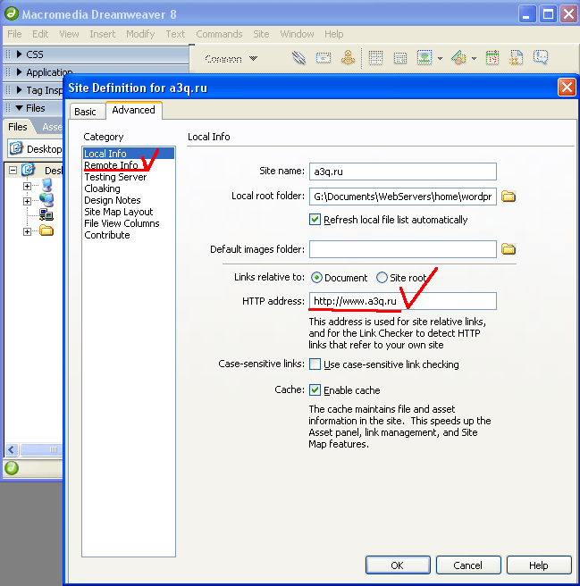Click the Insert Div Tag icon
Viewport: 580px width, 586px height.
pyautogui.click(x=400, y=58)
